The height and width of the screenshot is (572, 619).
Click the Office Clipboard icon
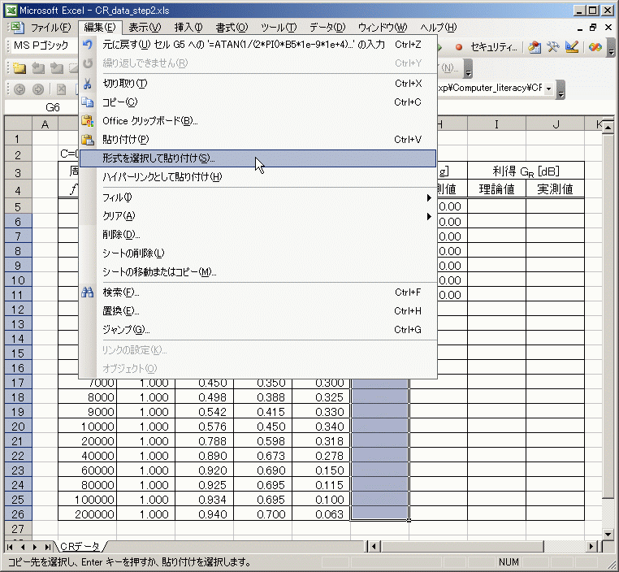tap(88, 121)
